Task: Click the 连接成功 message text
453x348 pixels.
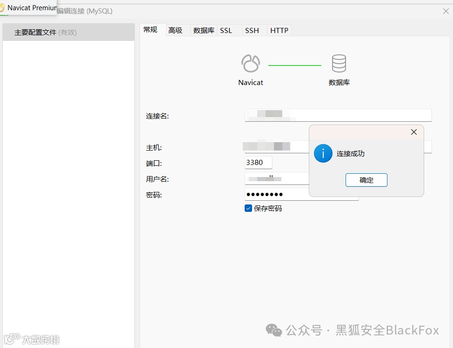Action: tap(350, 153)
